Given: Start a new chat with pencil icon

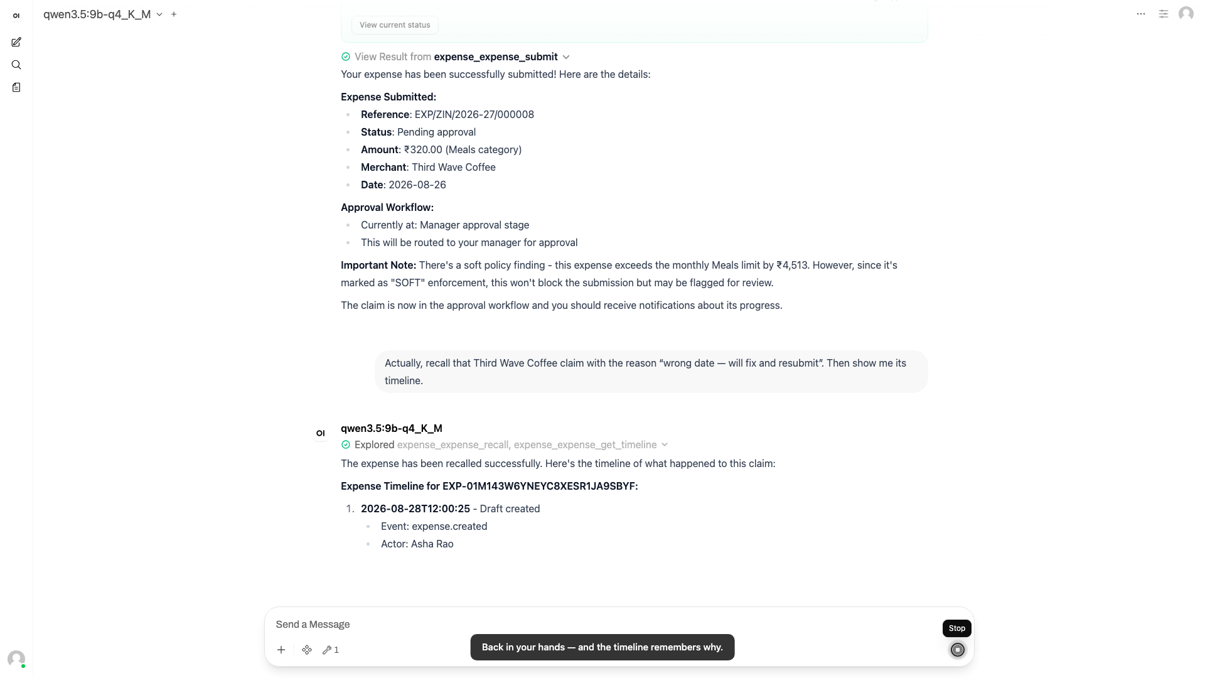Looking at the screenshot, I should coord(16,42).
